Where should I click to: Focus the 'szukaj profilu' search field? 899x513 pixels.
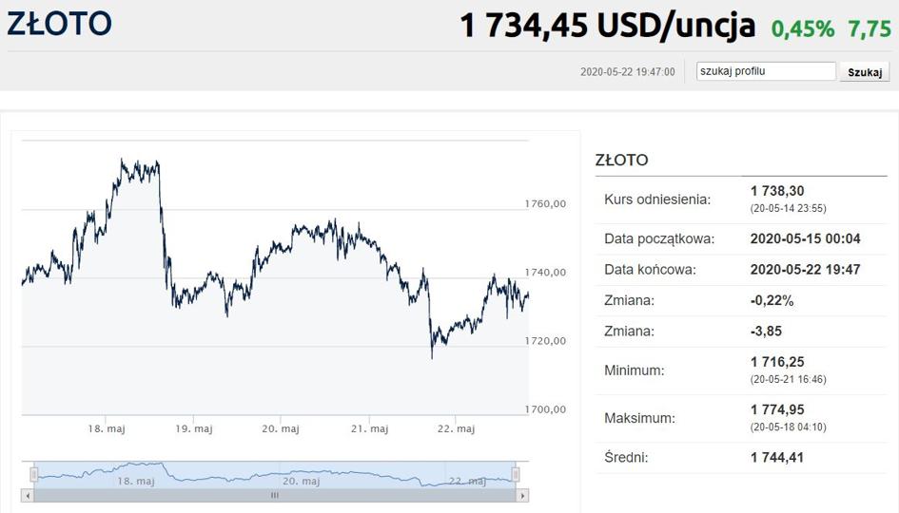(766, 71)
